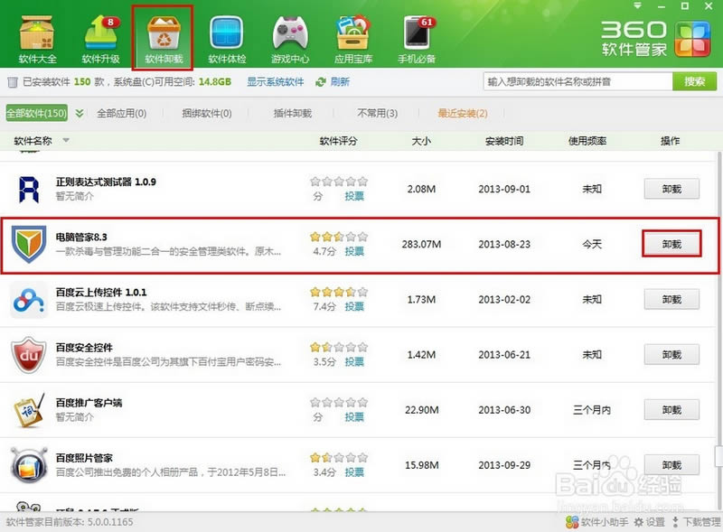The height and width of the screenshot is (532, 723).
Task: Uninstall 百度推广客户端 via 卸载
Action: (x=671, y=410)
